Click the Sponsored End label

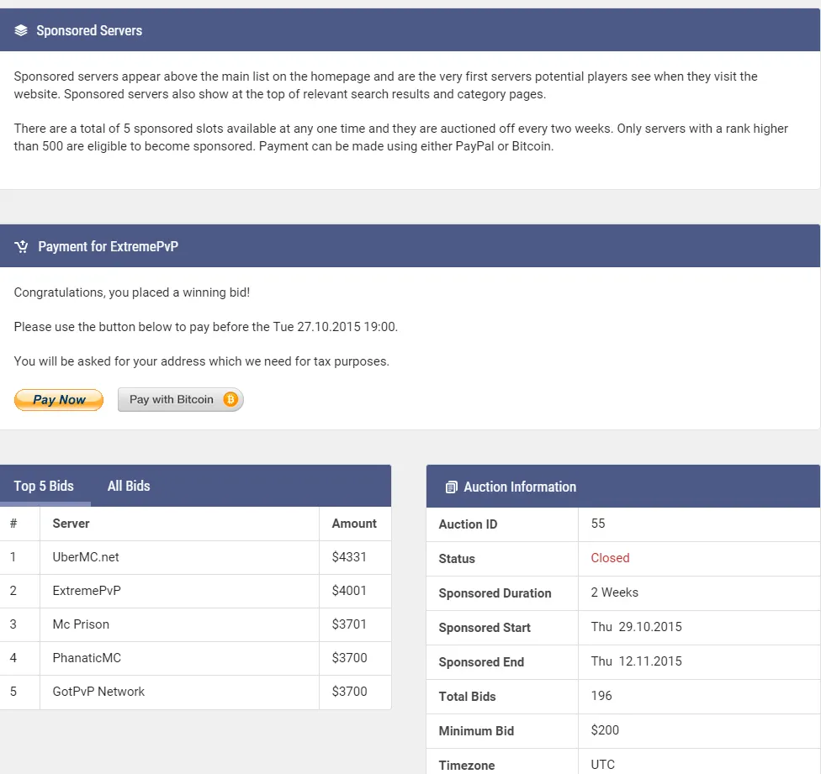point(481,662)
